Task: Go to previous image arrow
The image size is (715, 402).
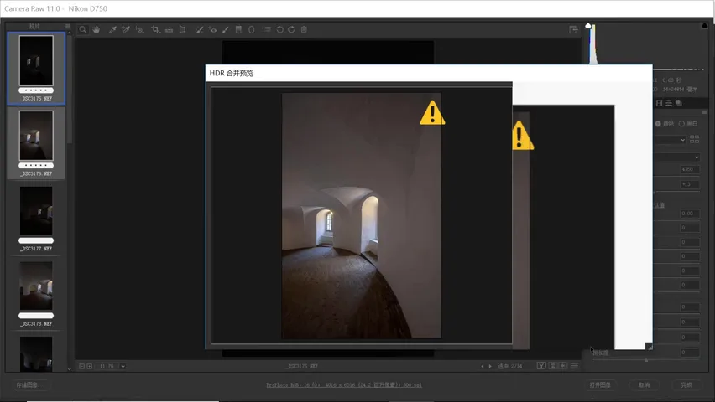Action: pos(483,366)
